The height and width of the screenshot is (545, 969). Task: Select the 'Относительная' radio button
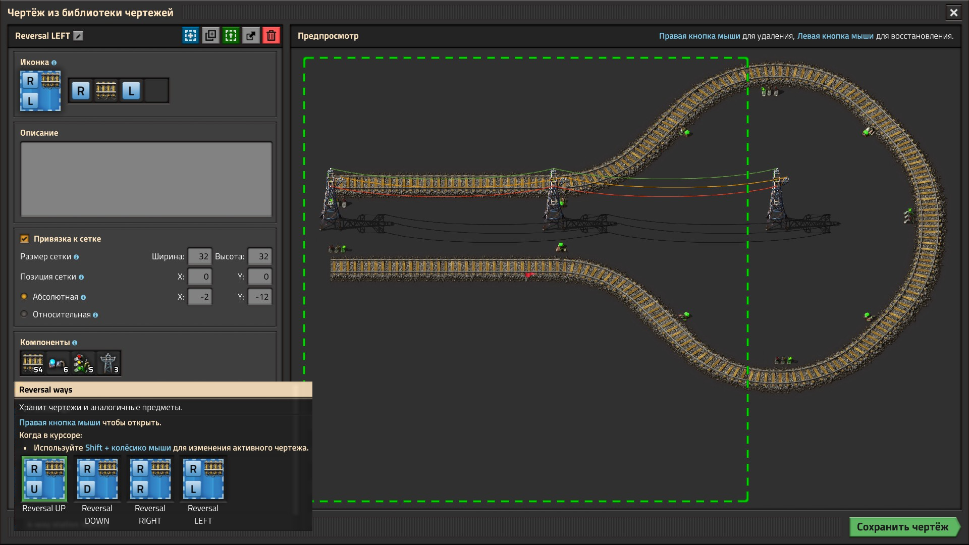click(24, 314)
